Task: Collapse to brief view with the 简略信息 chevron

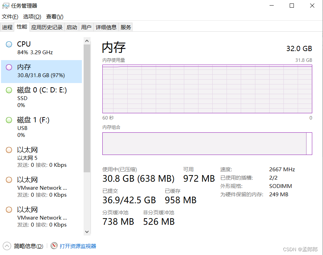Action: click(7, 246)
